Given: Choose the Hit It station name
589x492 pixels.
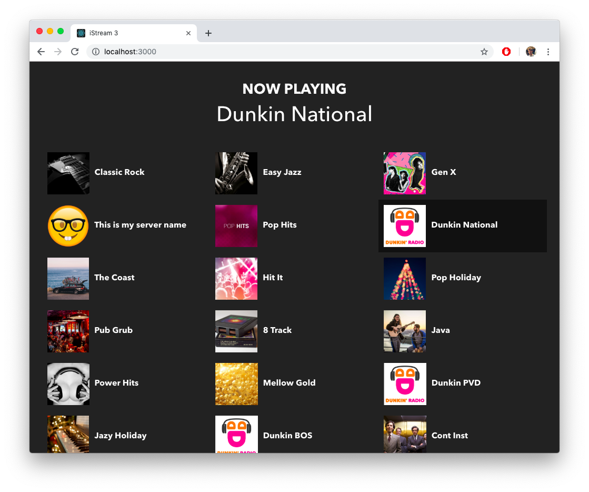Looking at the screenshot, I should [x=273, y=278].
